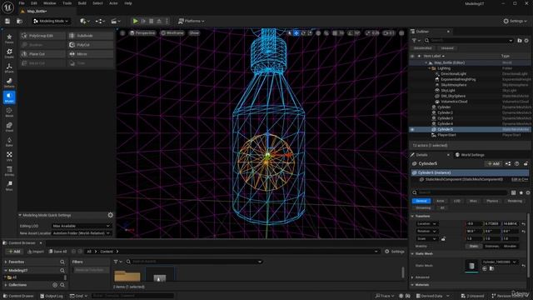This screenshot has width=533, height=300.
Task: Collapse Modeling Mode Quick Settings section
Action: (20, 215)
